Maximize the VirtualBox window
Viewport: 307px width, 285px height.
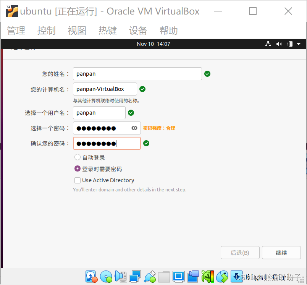coord(253,11)
